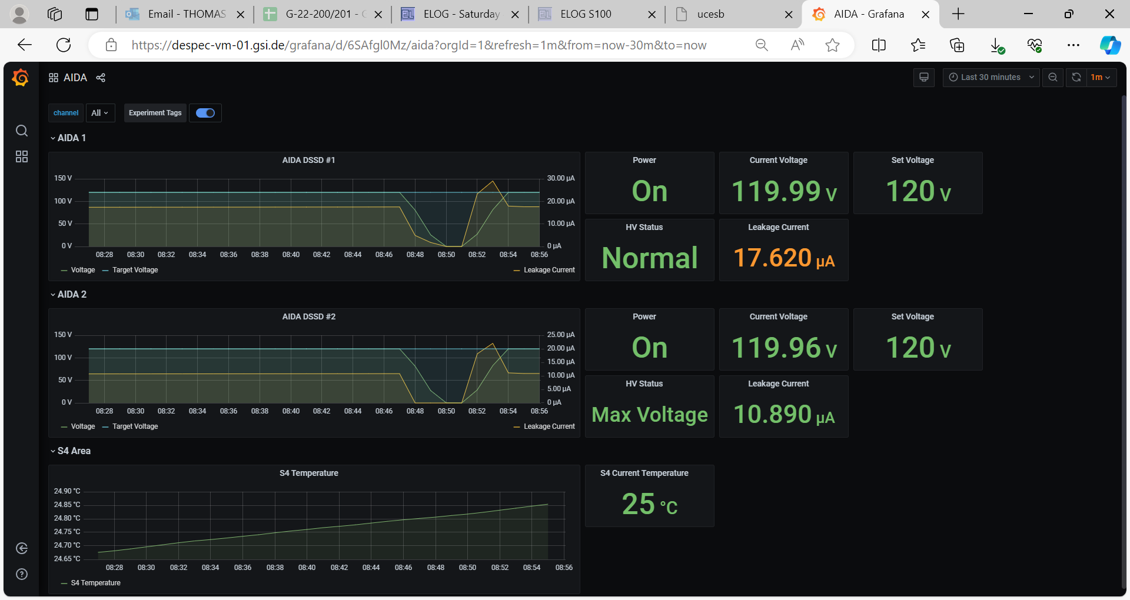Collapse the AIDA 1 row
Screen dimensions: 1130x600
pos(68,138)
